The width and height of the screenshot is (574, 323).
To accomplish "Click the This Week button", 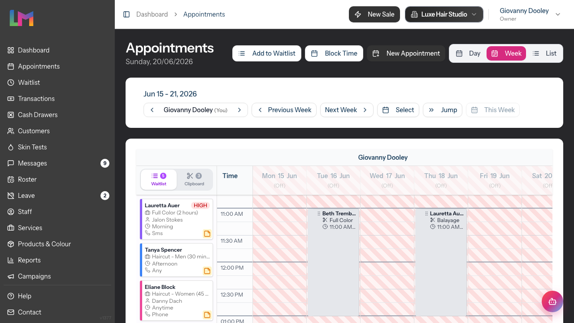I will tap(493, 110).
